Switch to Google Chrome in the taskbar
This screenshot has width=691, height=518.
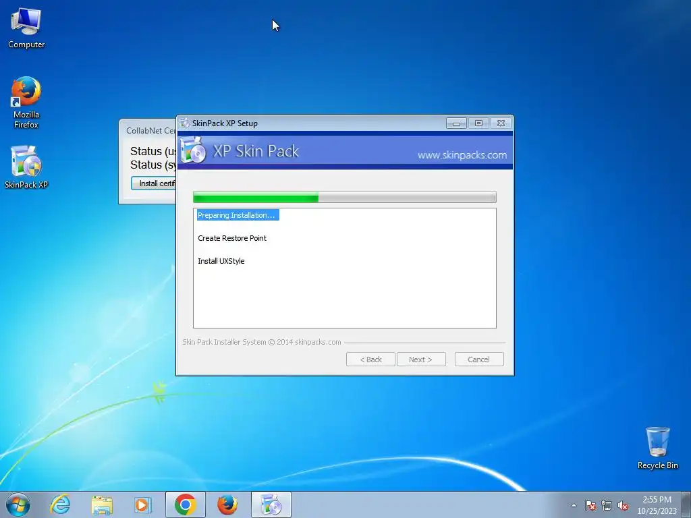(186, 505)
